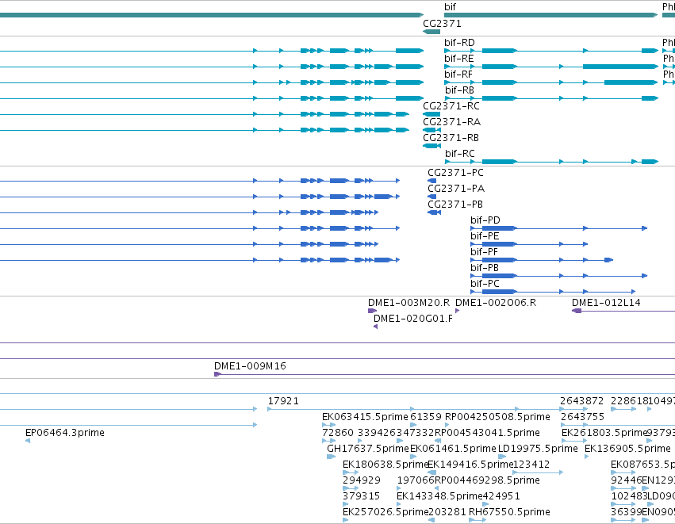
Task: Select the CG2371-PB protein label
Action: click(455, 205)
